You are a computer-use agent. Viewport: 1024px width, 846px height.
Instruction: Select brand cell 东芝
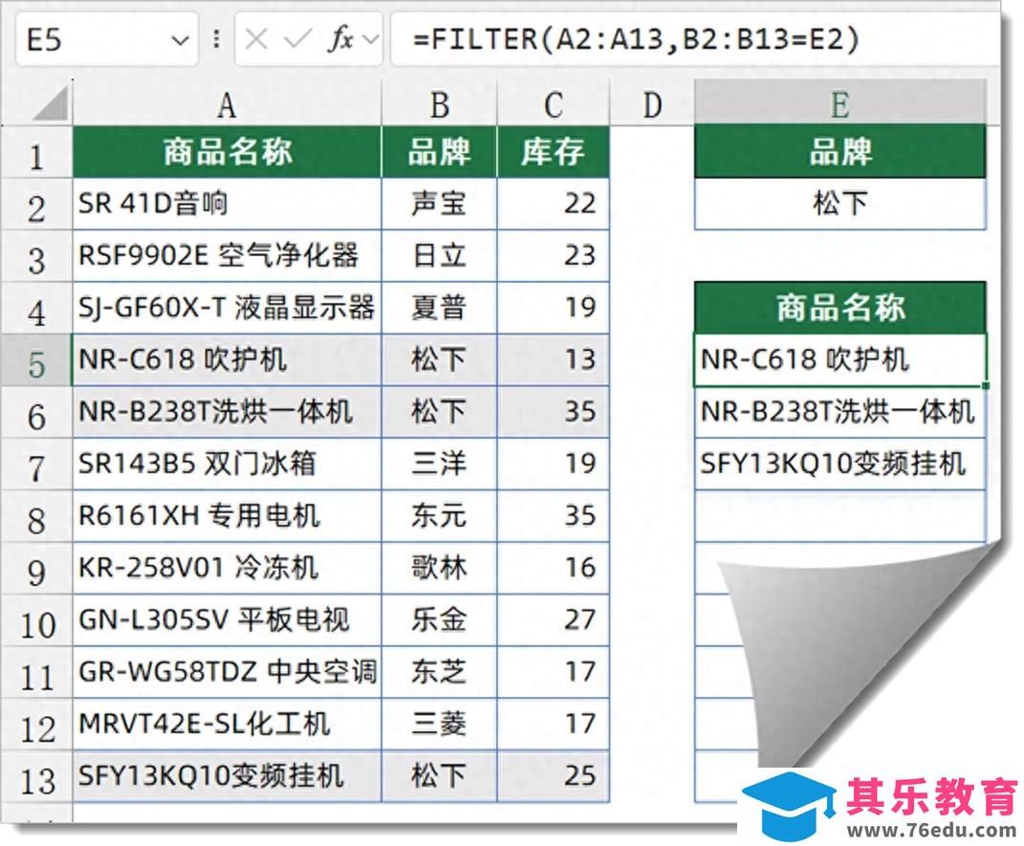(x=439, y=672)
